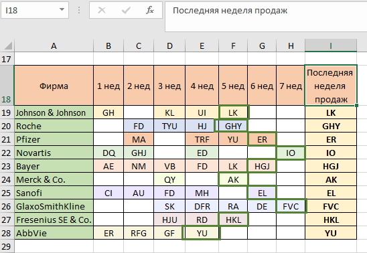
Task: Click the Cancel (X) formula bar icon
Action: [x=102, y=10]
